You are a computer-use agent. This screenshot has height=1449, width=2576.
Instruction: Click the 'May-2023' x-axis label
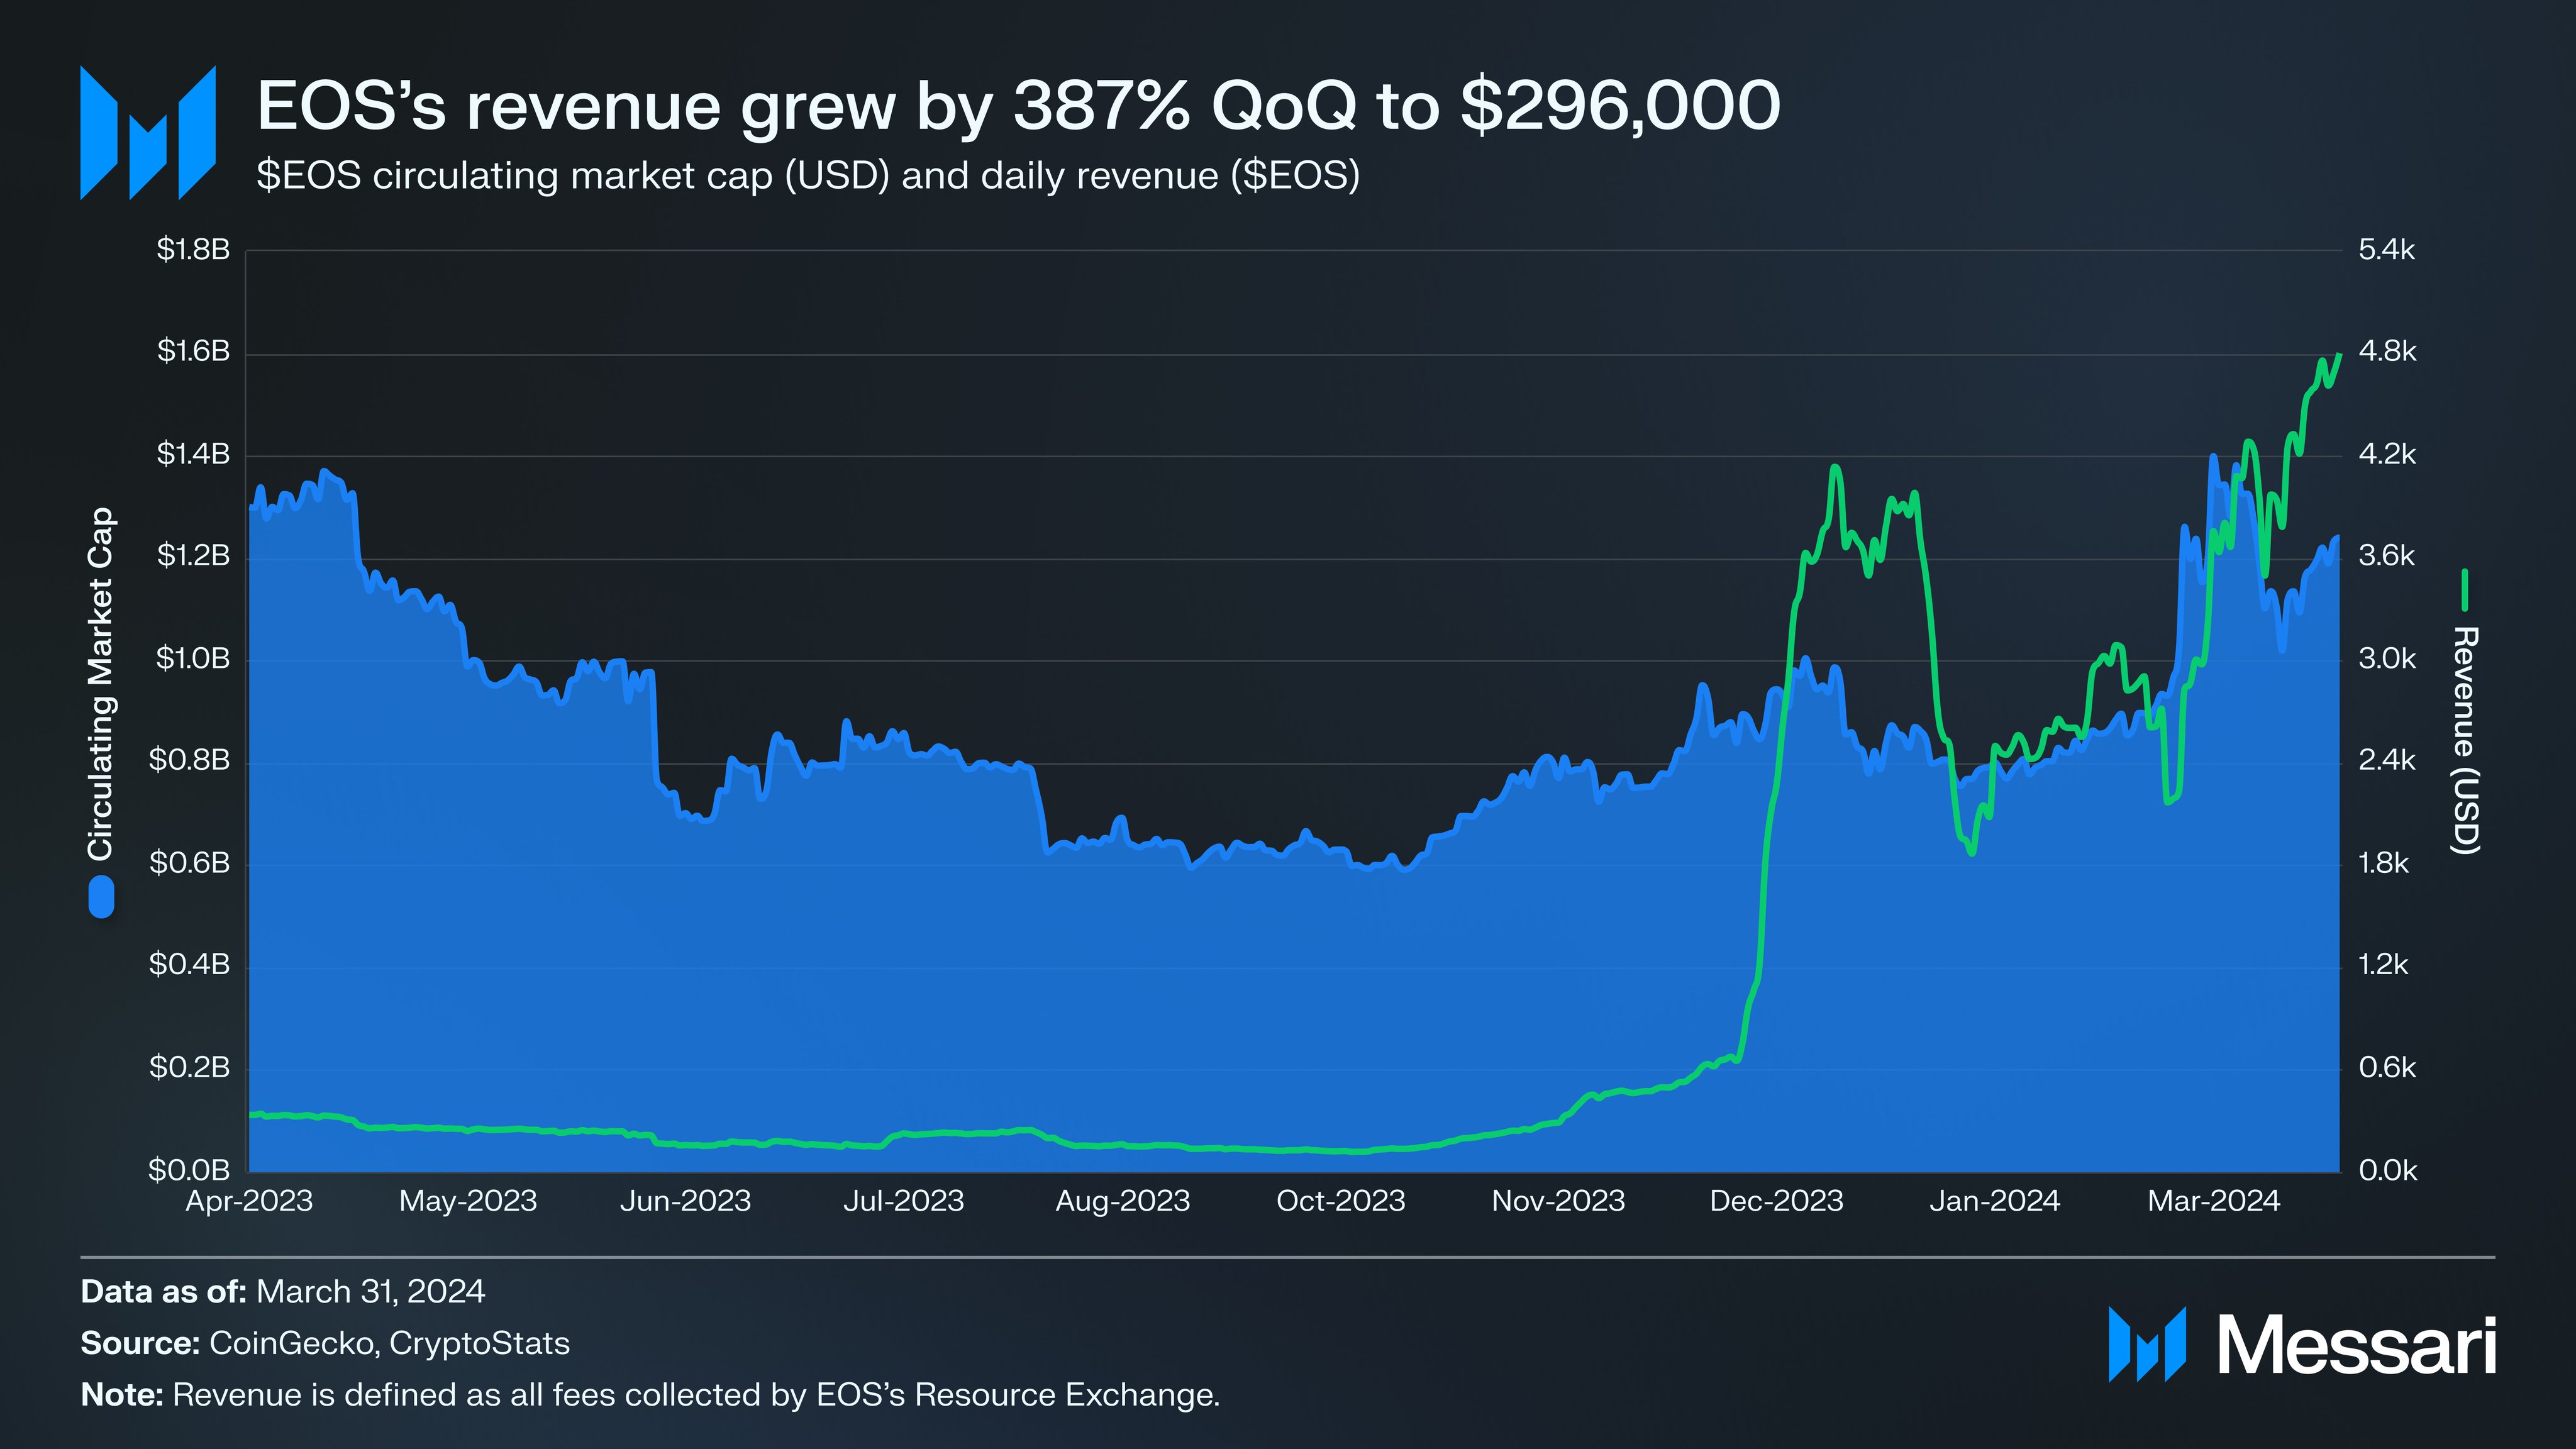(468, 1201)
